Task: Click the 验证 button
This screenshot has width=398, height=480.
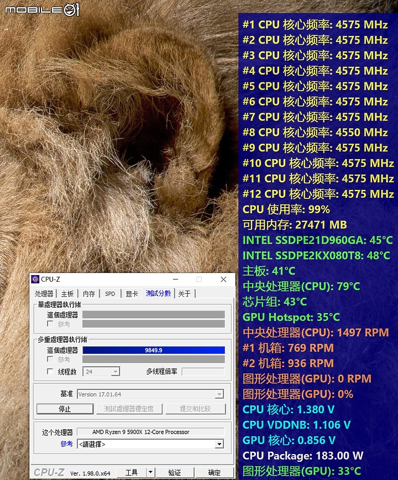Action: (x=175, y=473)
